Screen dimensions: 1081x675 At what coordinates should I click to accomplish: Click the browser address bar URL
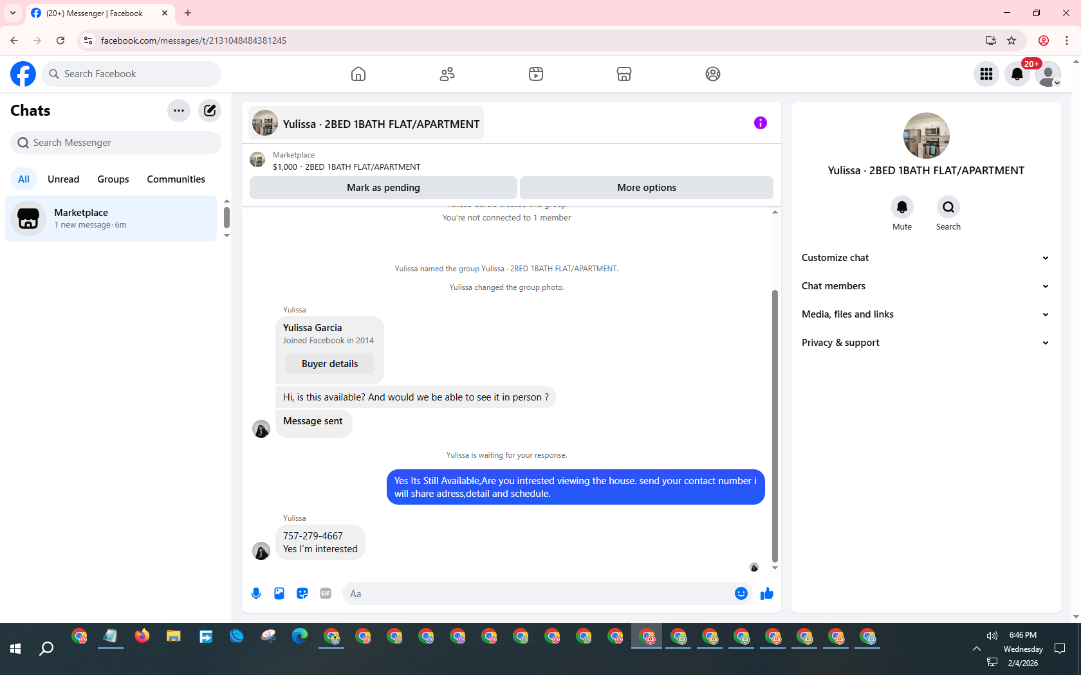pyautogui.click(x=194, y=40)
